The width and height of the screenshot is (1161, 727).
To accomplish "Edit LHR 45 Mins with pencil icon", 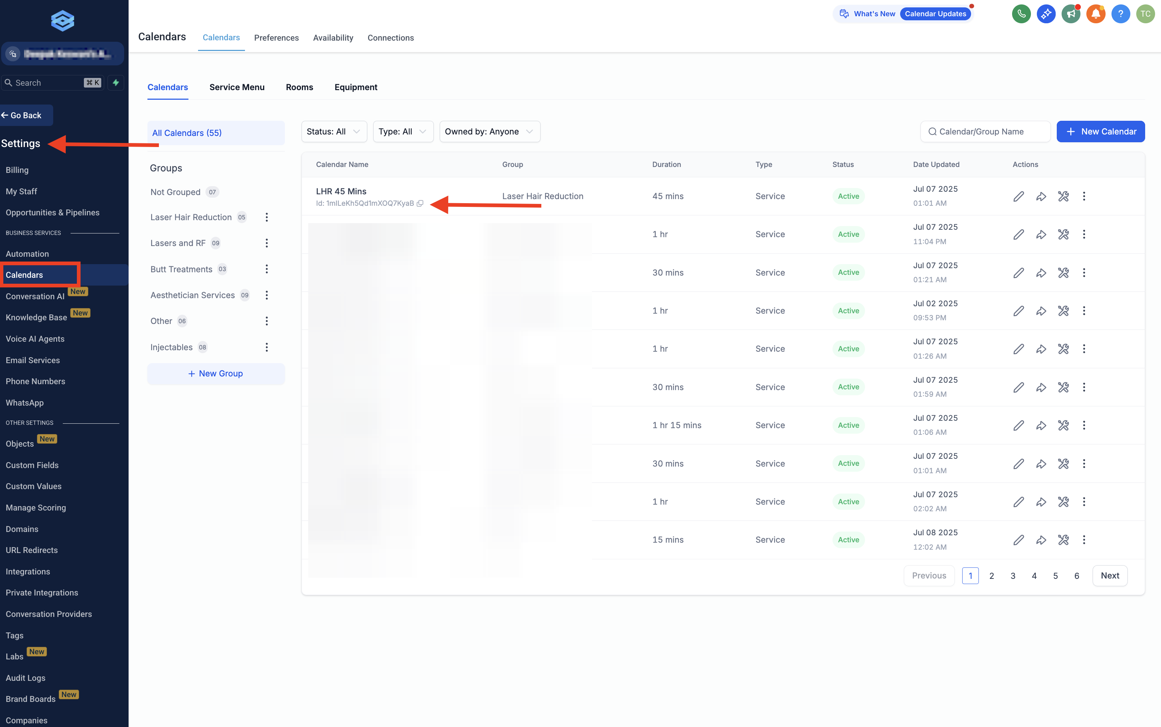I will (1018, 196).
